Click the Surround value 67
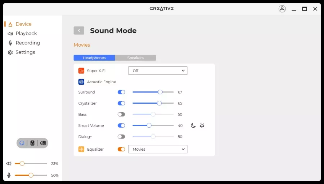This screenshot has width=324, height=184. (180, 92)
